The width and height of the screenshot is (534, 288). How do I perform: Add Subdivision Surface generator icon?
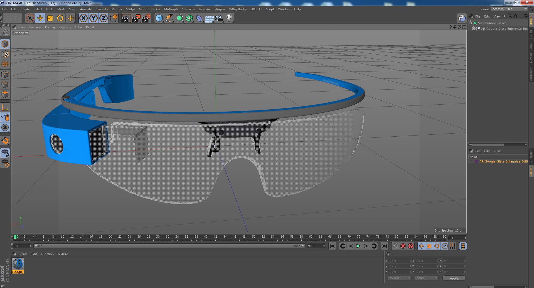pos(179,18)
